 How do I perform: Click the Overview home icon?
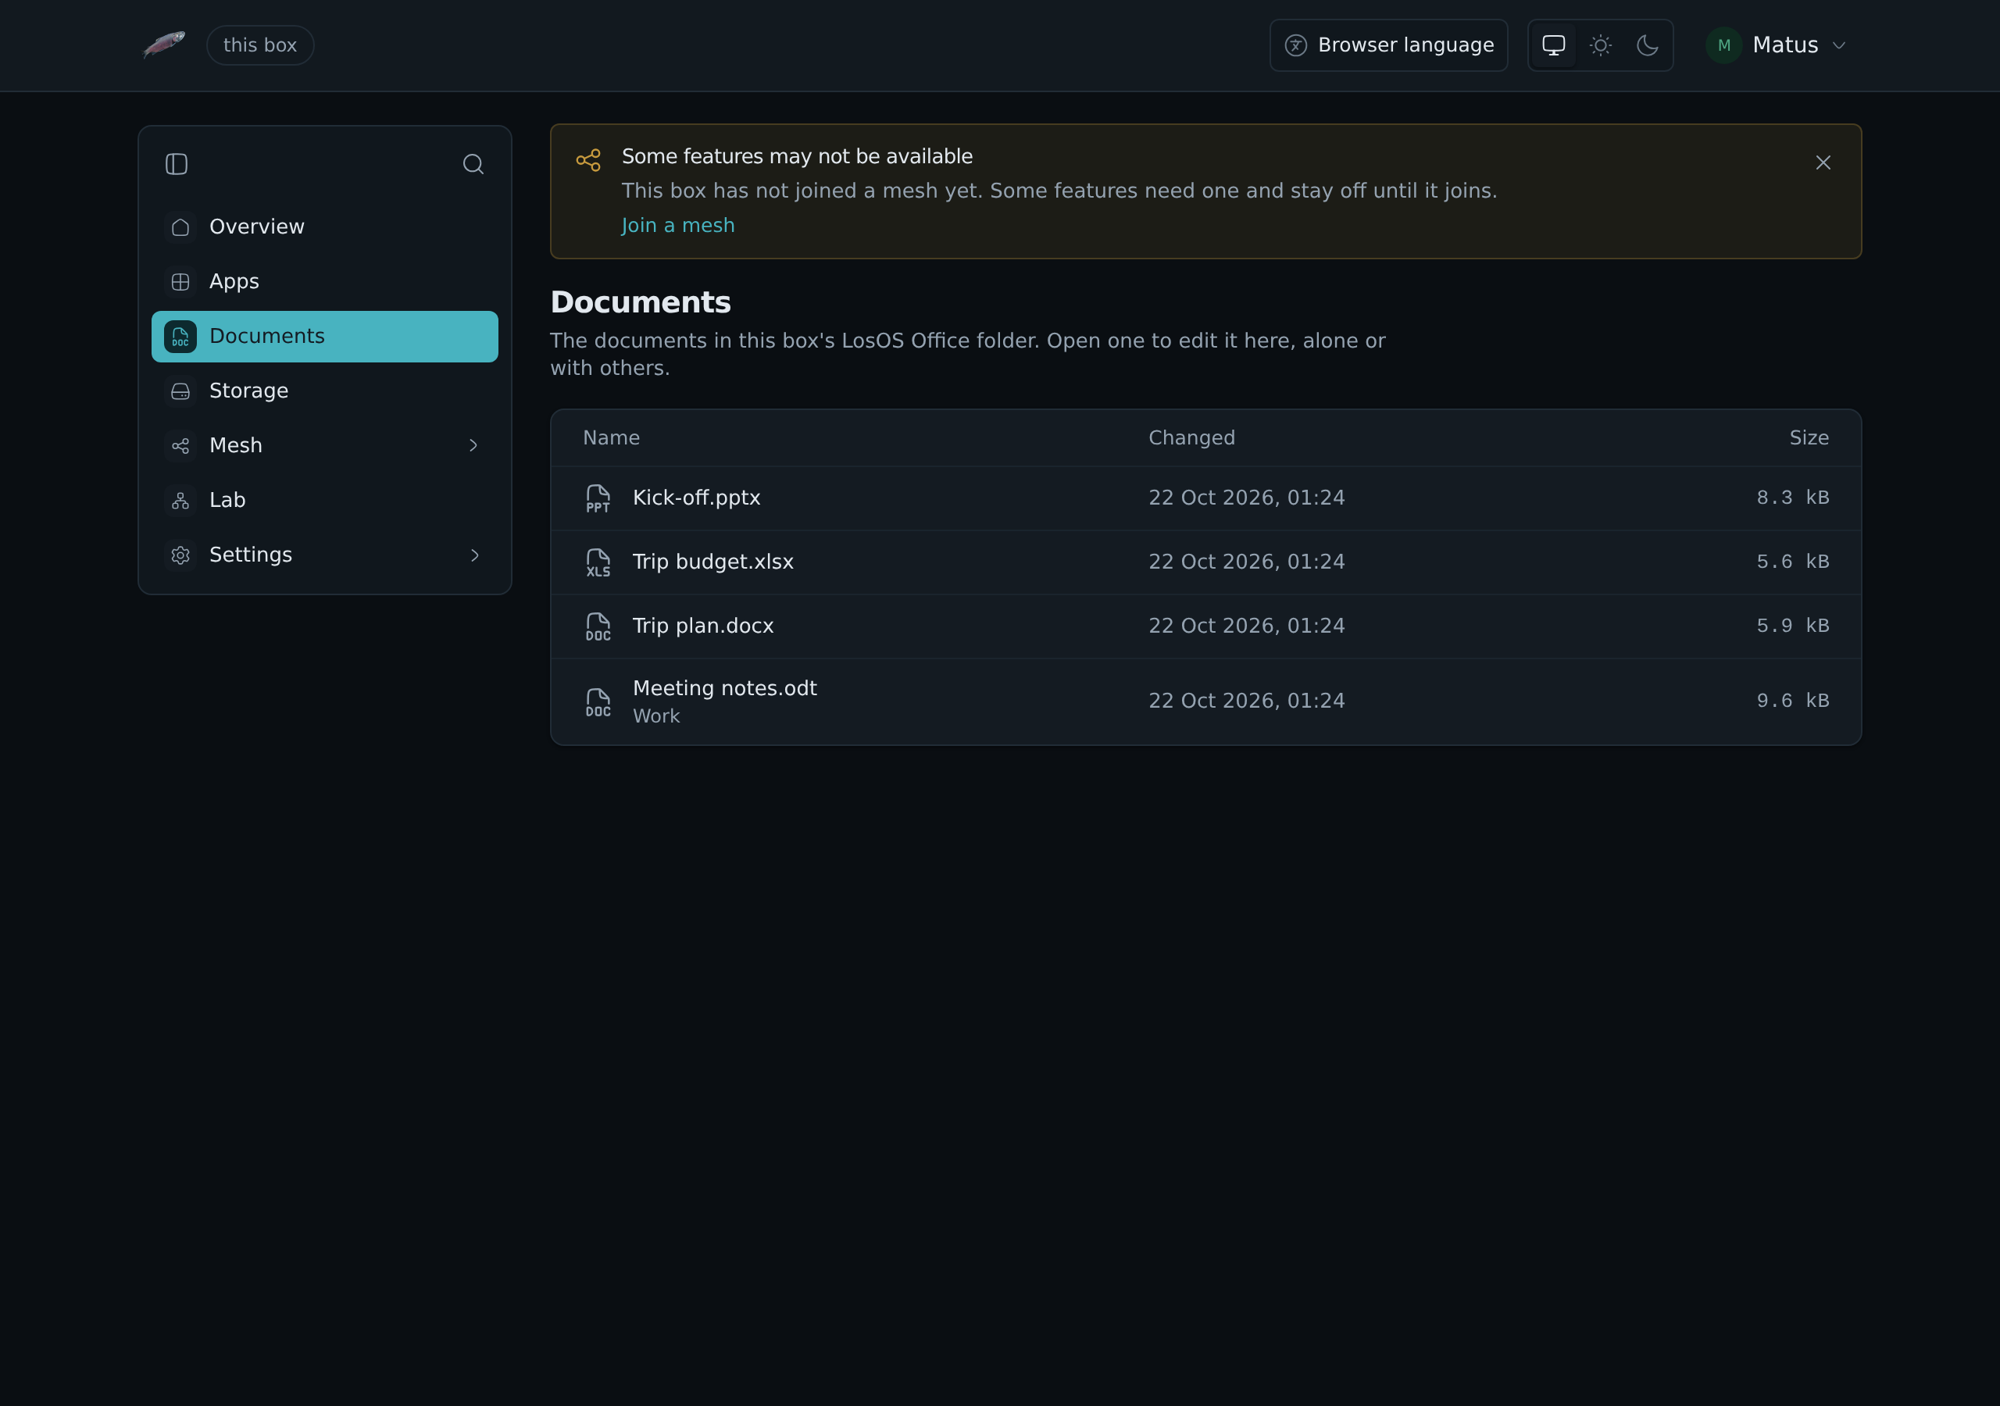(x=180, y=227)
